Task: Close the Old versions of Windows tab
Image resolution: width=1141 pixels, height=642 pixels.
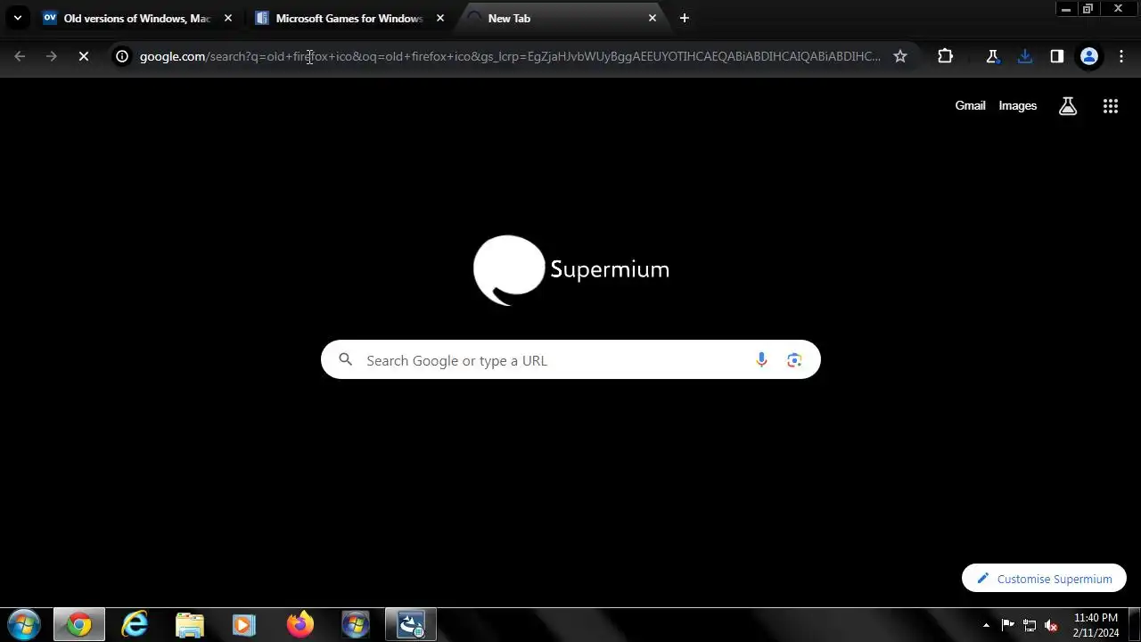Action: coord(228,18)
